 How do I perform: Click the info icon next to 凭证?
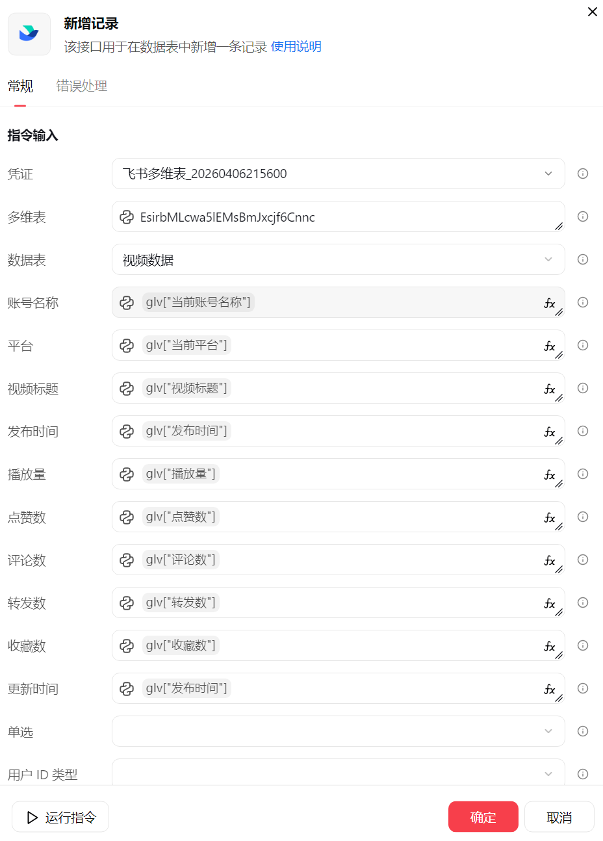click(x=583, y=174)
